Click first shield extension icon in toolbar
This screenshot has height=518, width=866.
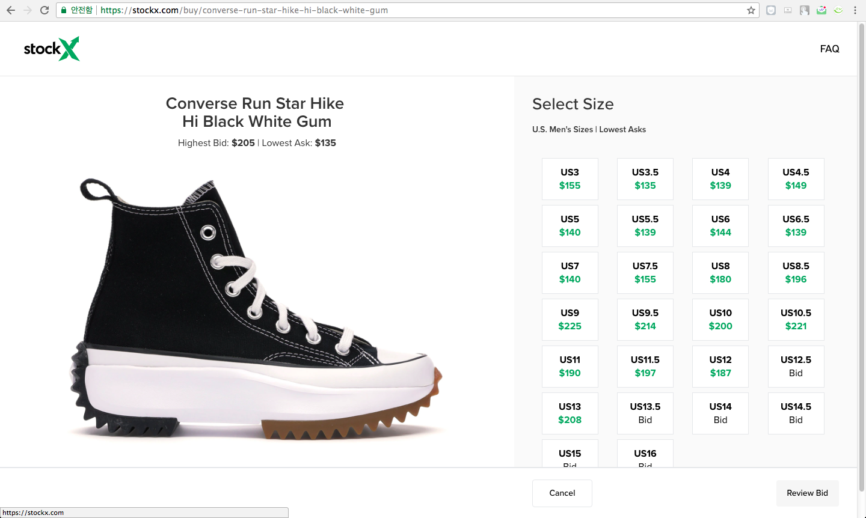coord(771,10)
